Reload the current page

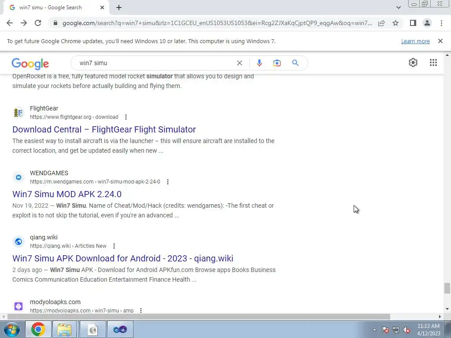click(38, 23)
